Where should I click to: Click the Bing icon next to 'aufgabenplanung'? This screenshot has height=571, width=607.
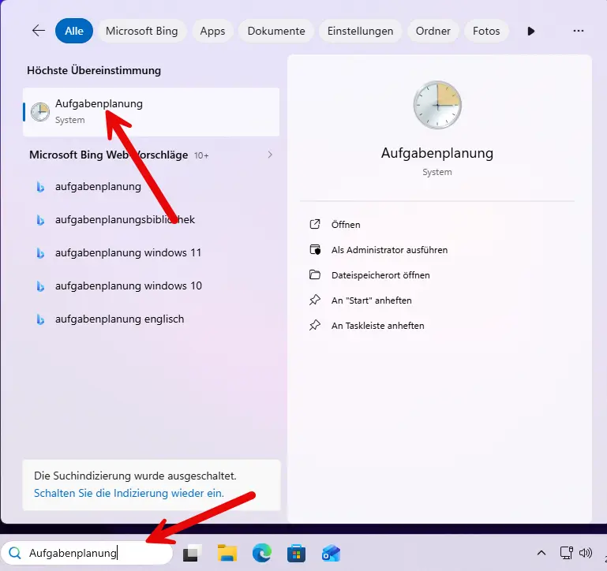[40, 187]
